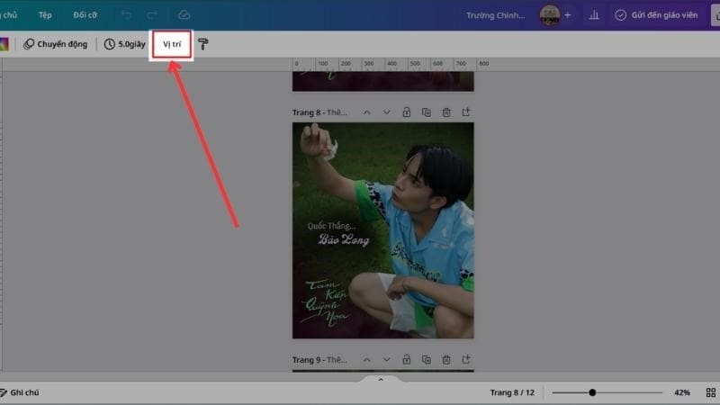This screenshot has width=720, height=405.
Task: Click the Trang 9 page title
Action: pos(319,360)
